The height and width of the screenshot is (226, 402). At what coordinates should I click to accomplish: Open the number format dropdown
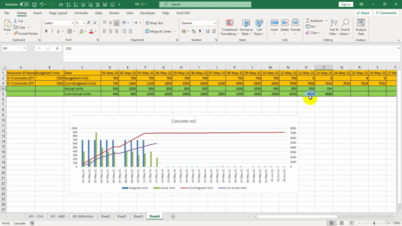(x=214, y=23)
